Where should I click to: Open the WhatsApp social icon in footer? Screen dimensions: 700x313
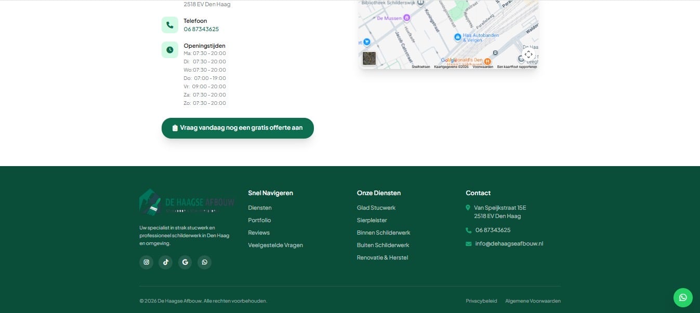coord(205,262)
